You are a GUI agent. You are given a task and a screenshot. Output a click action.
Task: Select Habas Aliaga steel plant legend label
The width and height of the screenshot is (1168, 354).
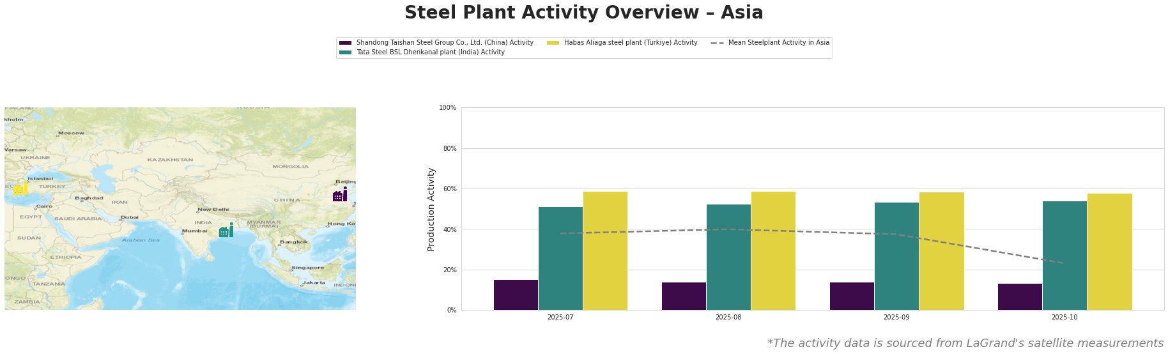coord(630,43)
